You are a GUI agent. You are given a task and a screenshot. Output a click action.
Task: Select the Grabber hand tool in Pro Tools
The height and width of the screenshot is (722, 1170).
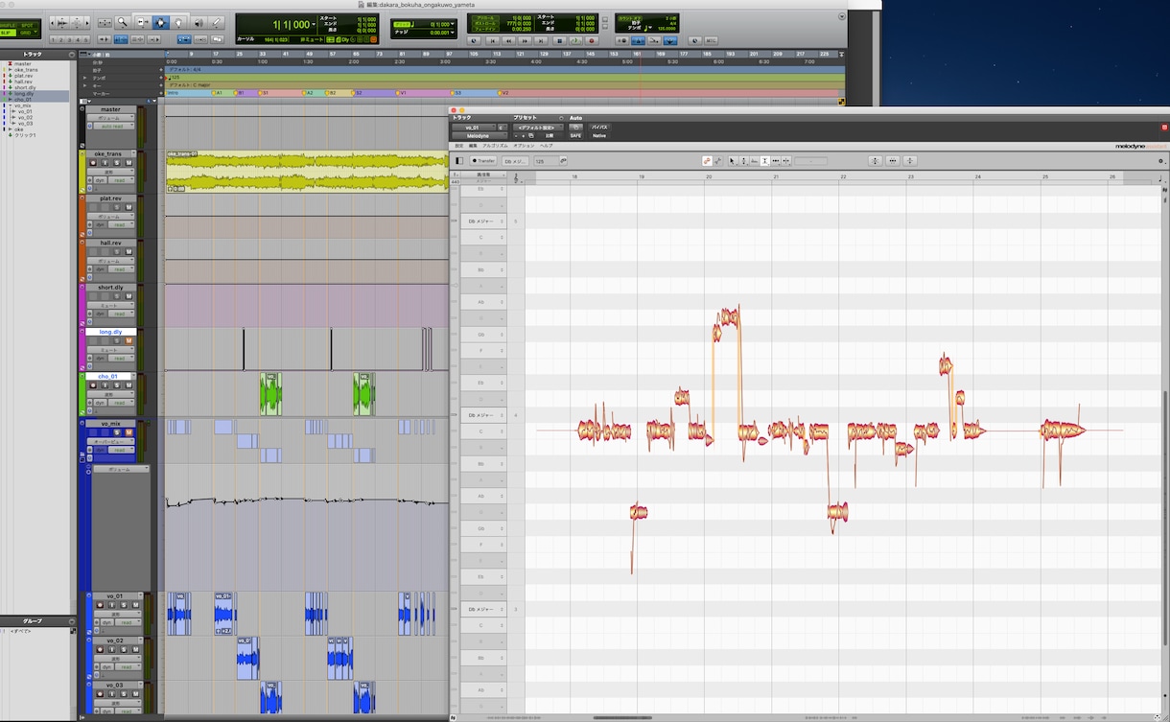pos(177,22)
